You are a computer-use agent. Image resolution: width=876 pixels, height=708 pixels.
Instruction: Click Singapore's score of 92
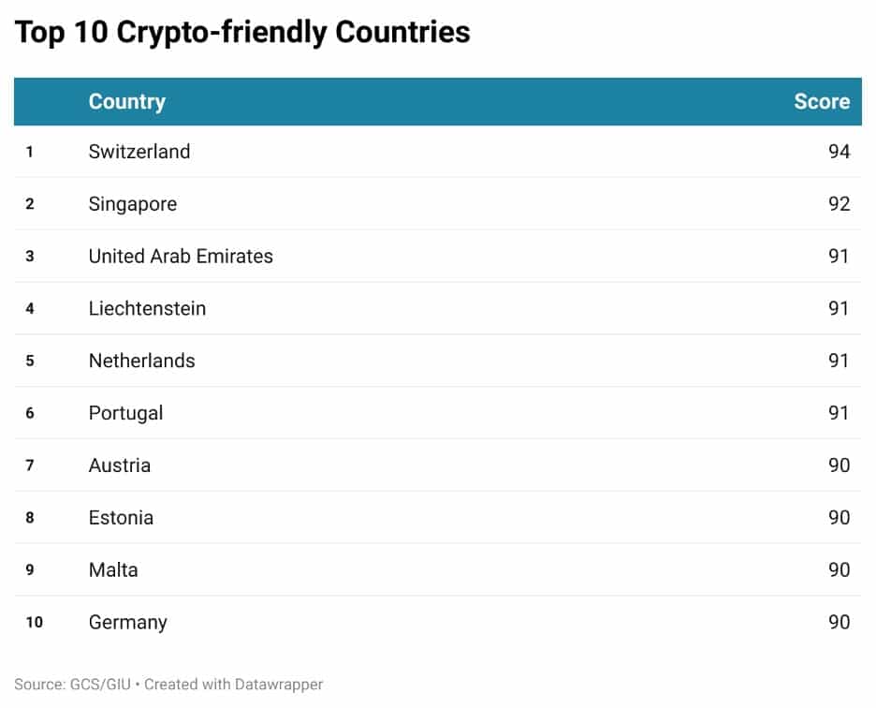[839, 204]
